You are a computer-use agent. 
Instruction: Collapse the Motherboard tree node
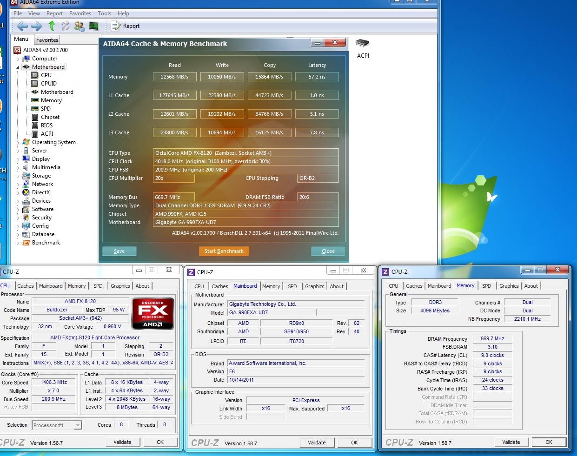point(18,67)
